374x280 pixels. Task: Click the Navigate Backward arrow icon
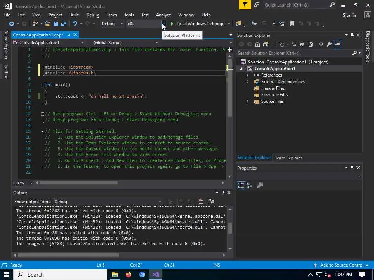click(x=11, y=24)
